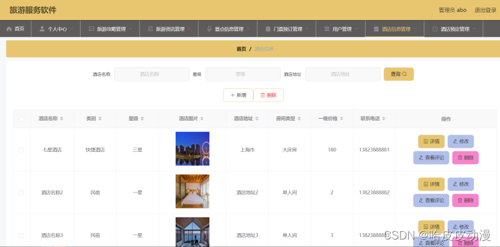The width and height of the screenshot is (500, 247).
Task: Focus the 酒店地址 search input
Action: (342, 74)
